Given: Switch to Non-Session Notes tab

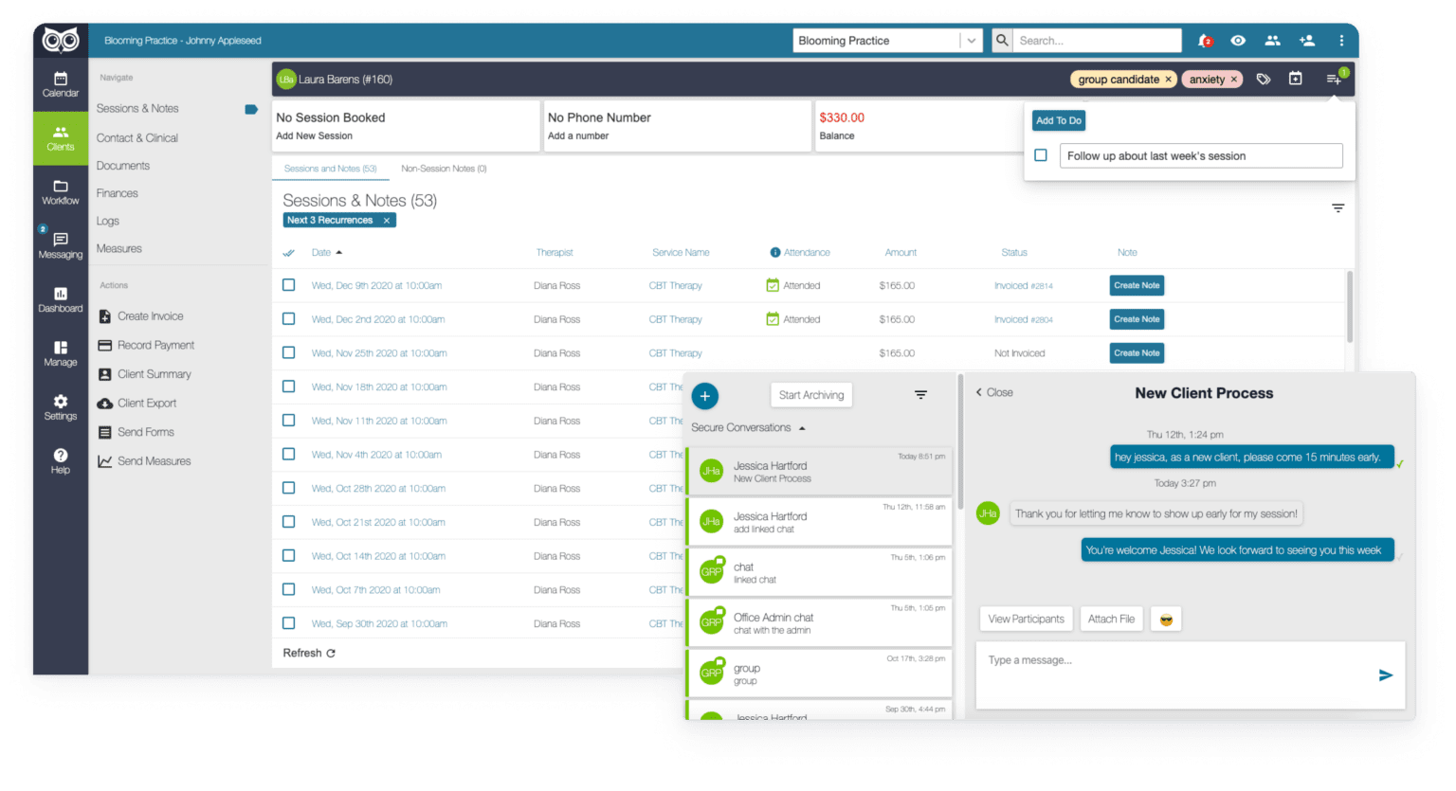Looking at the screenshot, I should [444, 169].
